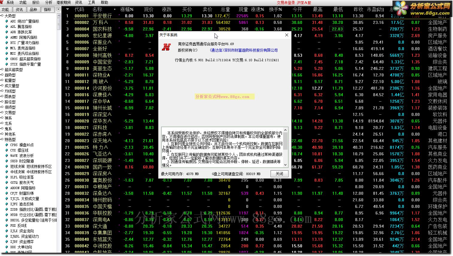Select the 短线决策 短线持股持币区 tree item
Screen dimensions: 453x256
(31, 166)
